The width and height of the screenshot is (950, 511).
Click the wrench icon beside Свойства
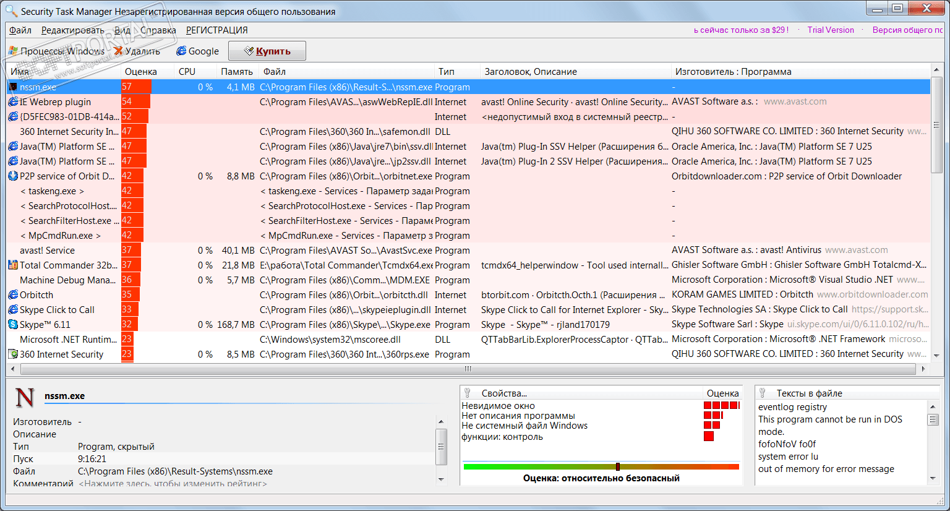(x=468, y=393)
